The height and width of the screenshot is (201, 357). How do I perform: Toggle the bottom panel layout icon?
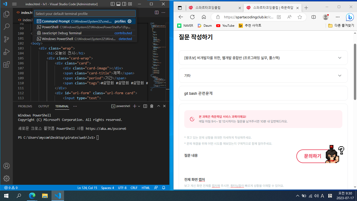pyautogui.click(x=118, y=4)
